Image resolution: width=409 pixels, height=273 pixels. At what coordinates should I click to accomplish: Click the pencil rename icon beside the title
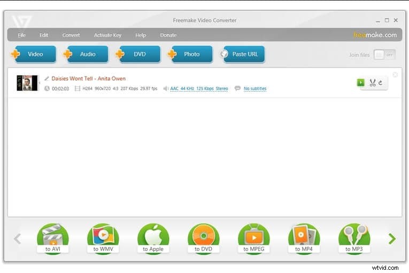point(47,78)
